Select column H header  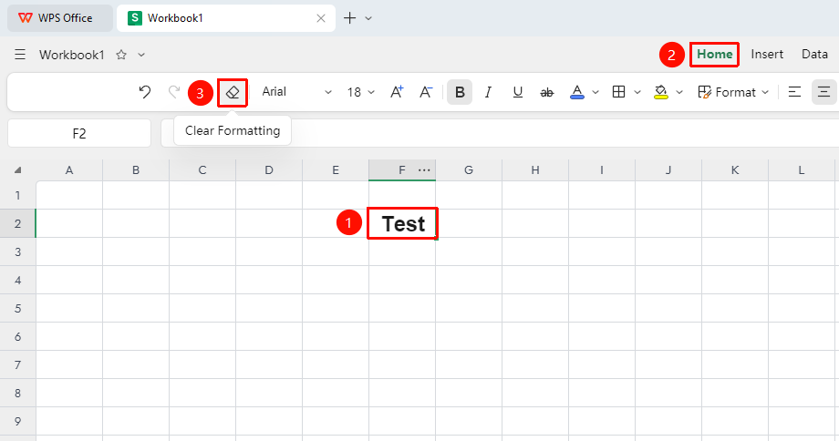535,170
